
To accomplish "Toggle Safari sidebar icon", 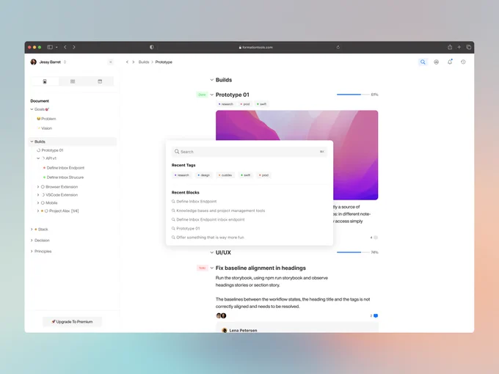I will click(50, 47).
